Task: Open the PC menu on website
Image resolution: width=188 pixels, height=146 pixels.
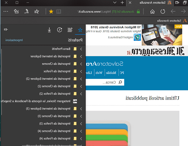Action: click(x=122, y=73)
